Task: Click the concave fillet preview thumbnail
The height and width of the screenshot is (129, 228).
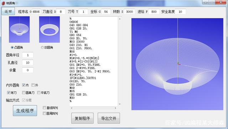Action: [50, 30]
